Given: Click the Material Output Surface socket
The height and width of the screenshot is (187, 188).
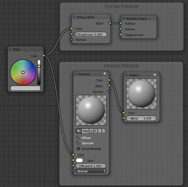Looking at the screenshot, I should 121,23.
